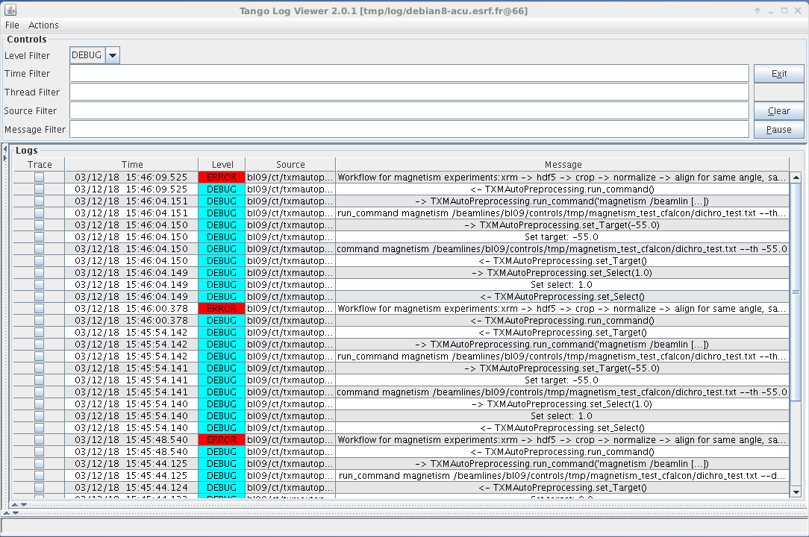Click the red ERROR level cell
This screenshot has height=537, width=809.
[x=221, y=178]
